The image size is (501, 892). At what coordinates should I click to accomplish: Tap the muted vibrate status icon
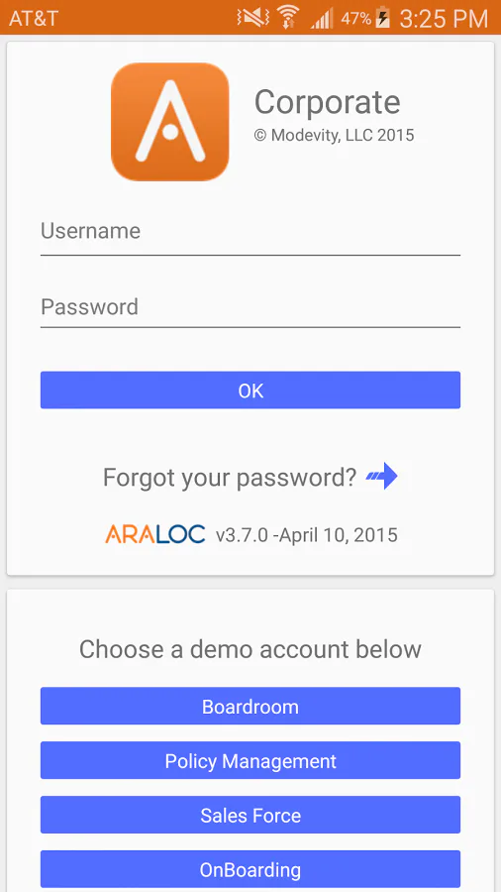point(253,18)
